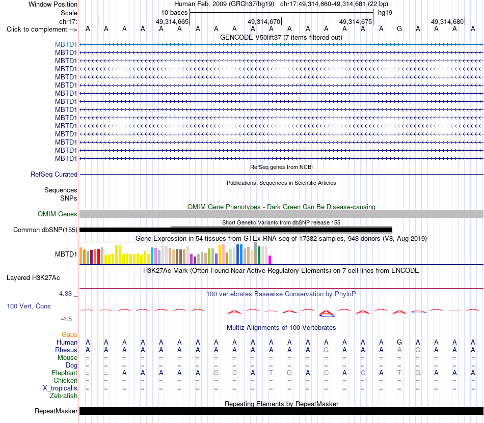The width and height of the screenshot is (484, 423).
Task: Click the chr17:49,314,660-49,314,681 position text
Action: point(322,4)
